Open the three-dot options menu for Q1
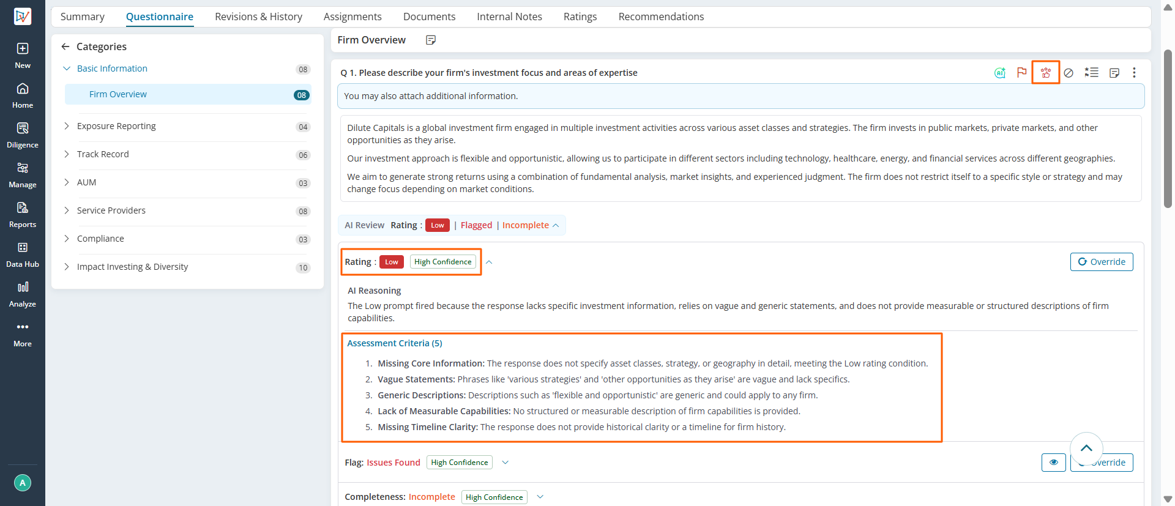Image resolution: width=1175 pixels, height=506 pixels. coord(1134,72)
